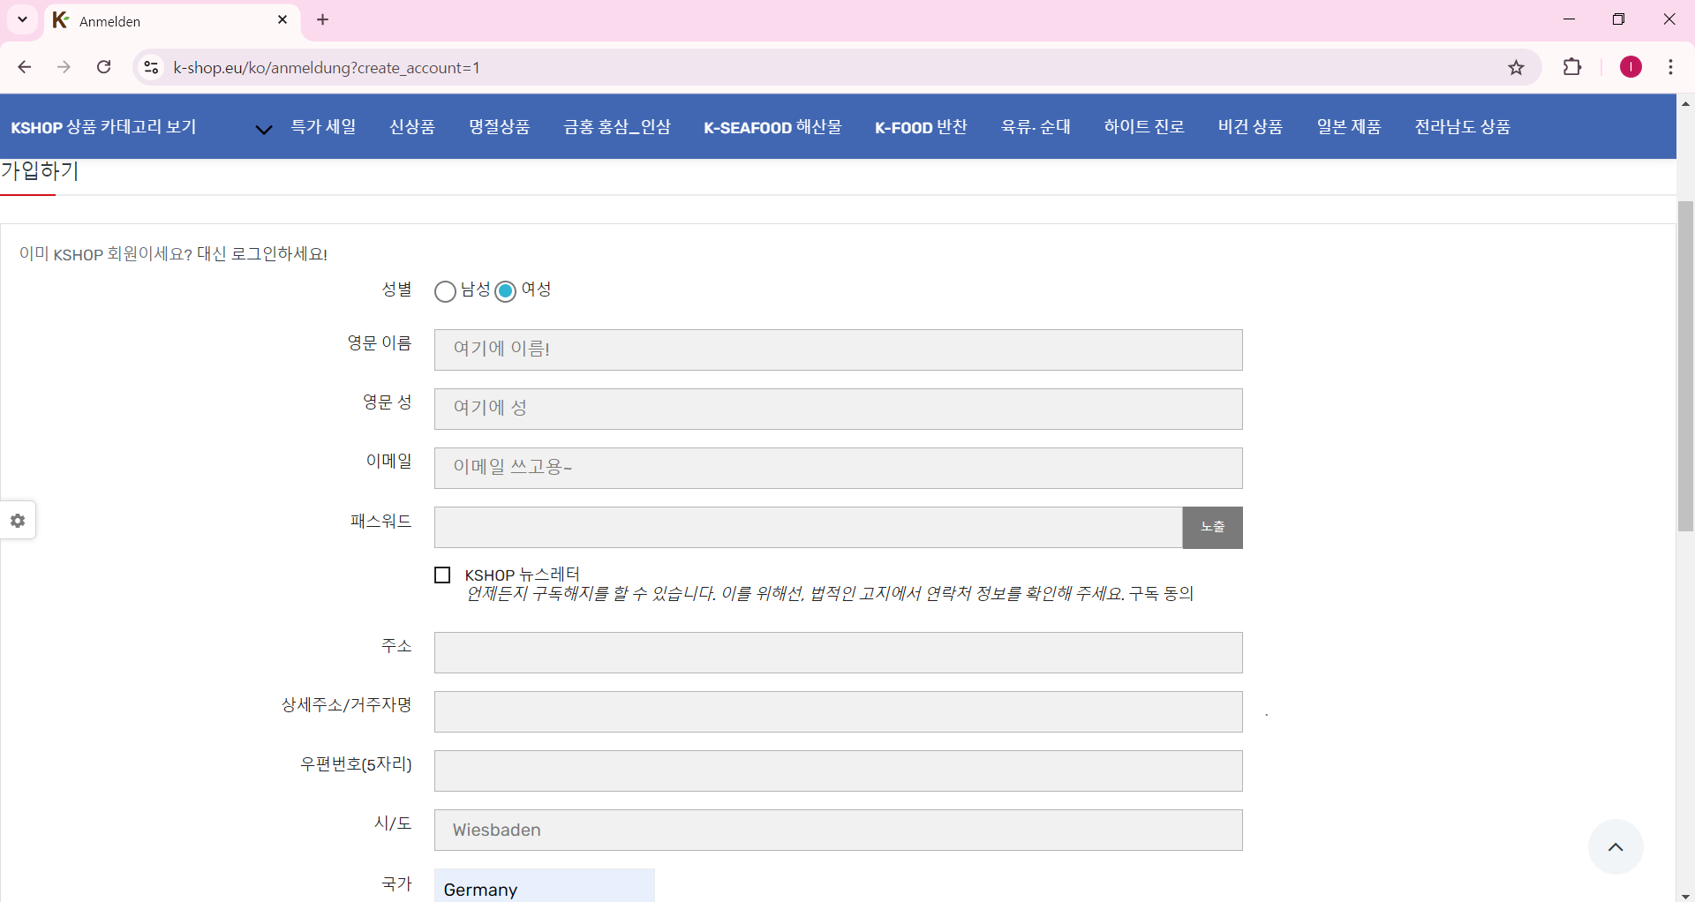
Task: Click the scrollbar up arrow
Action: pos(1685,102)
